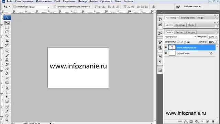
Task: Open the Actions panel icon in dock
Action: 160,25
